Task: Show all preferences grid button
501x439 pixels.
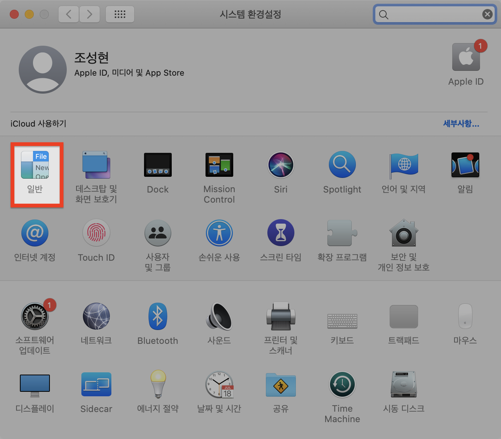Action: click(120, 14)
